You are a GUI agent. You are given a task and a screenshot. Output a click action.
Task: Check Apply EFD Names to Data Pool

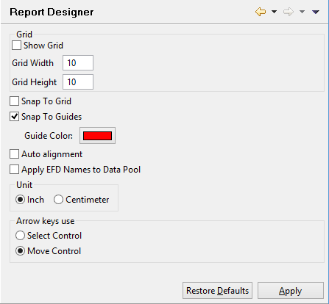pyautogui.click(x=14, y=170)
